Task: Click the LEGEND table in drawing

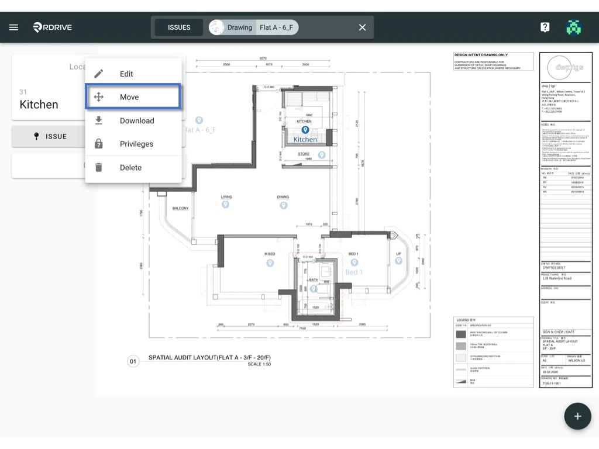Action: tap(493, 352)
